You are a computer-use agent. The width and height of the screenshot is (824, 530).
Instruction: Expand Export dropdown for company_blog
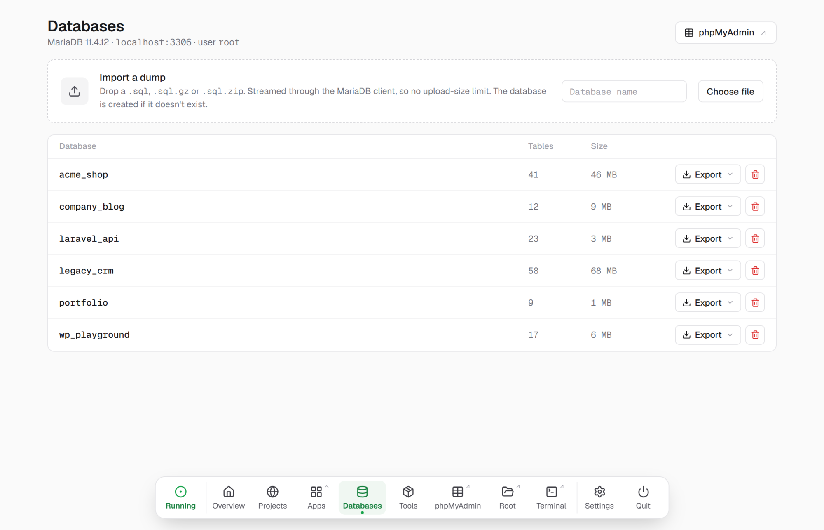[x=708, y=207]
